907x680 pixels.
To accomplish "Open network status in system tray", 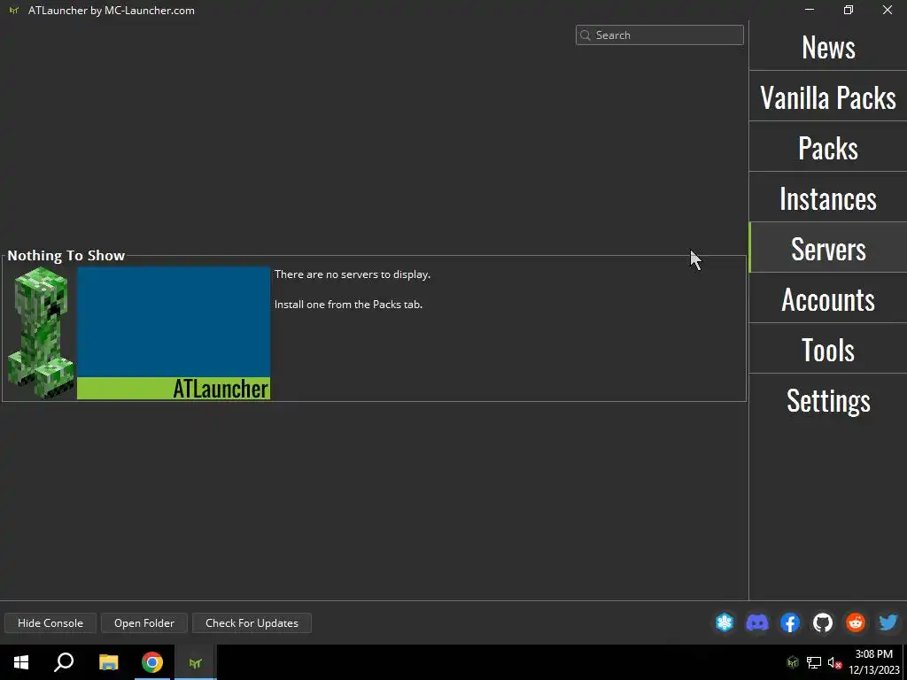I will (x=814, y=662).
